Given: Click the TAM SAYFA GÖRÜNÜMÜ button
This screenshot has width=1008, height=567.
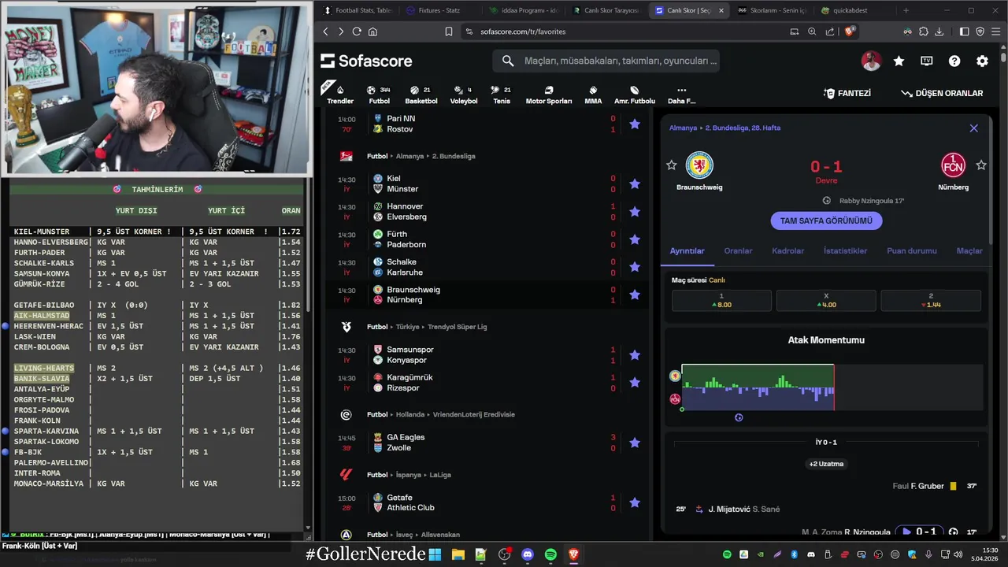Looking at the screenshot, I should click(826, 220).
